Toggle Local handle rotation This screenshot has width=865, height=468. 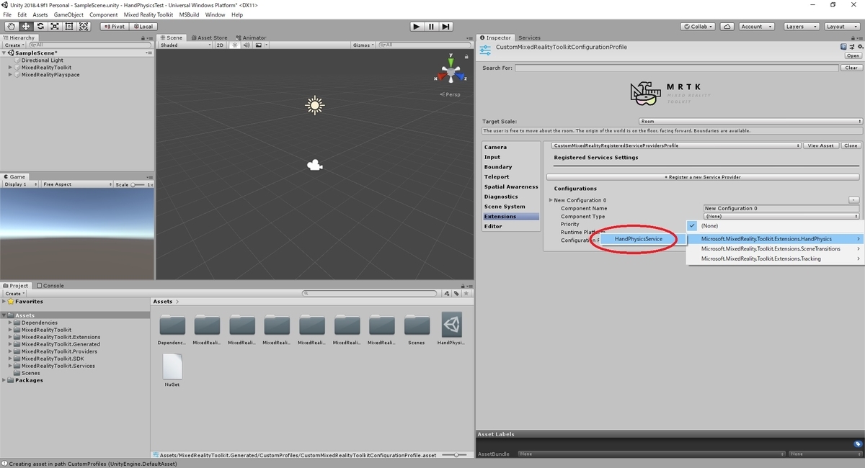[142, 27]
